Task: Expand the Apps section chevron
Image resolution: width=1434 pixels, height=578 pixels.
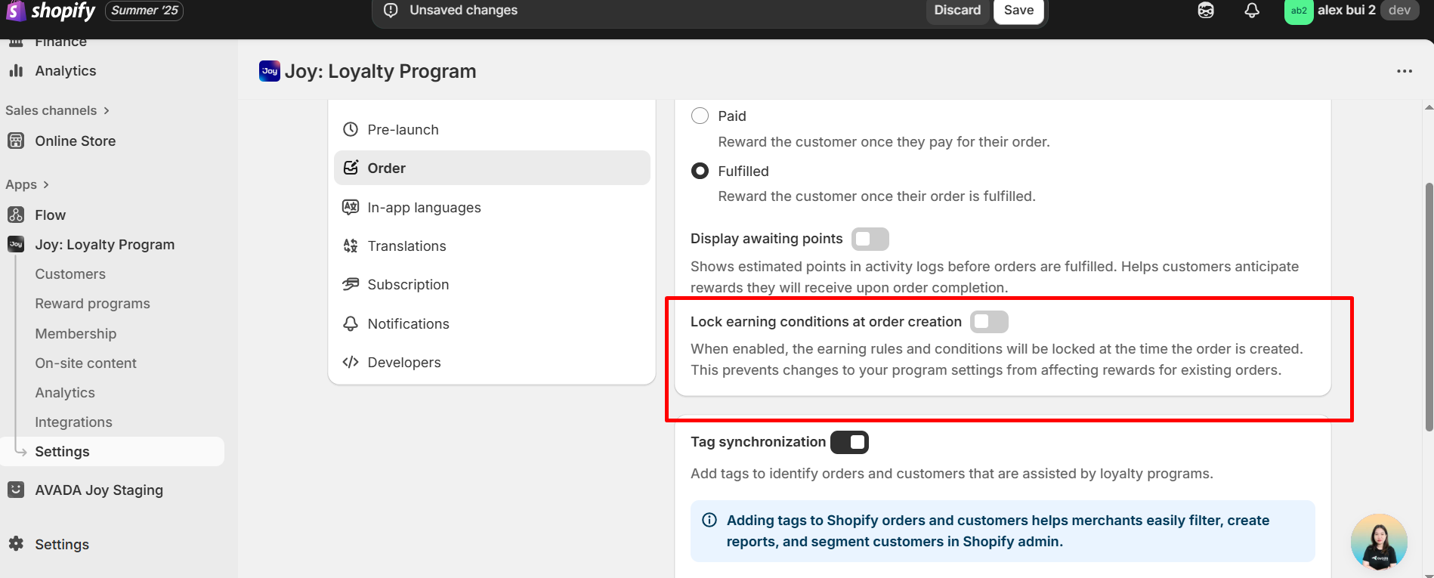Action: [46, 184]
